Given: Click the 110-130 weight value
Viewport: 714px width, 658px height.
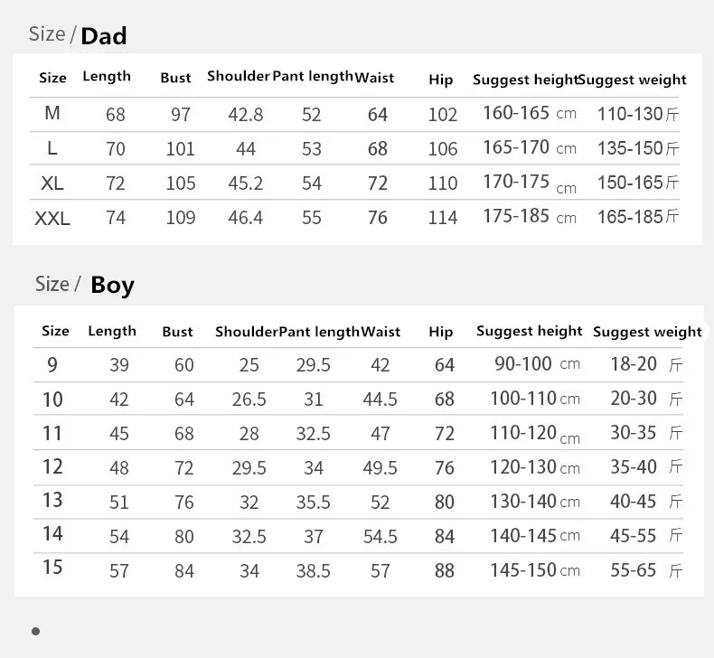Looking at the screenshot, I should click(x=638, y=114).
